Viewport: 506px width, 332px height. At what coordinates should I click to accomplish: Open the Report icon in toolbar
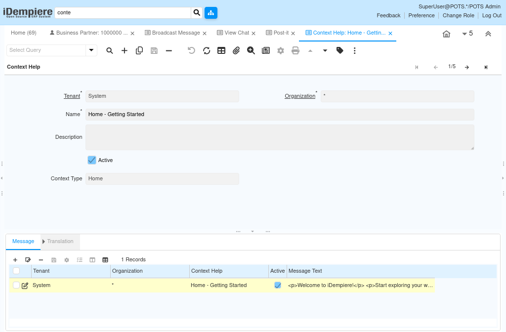[x=266, y=50]
